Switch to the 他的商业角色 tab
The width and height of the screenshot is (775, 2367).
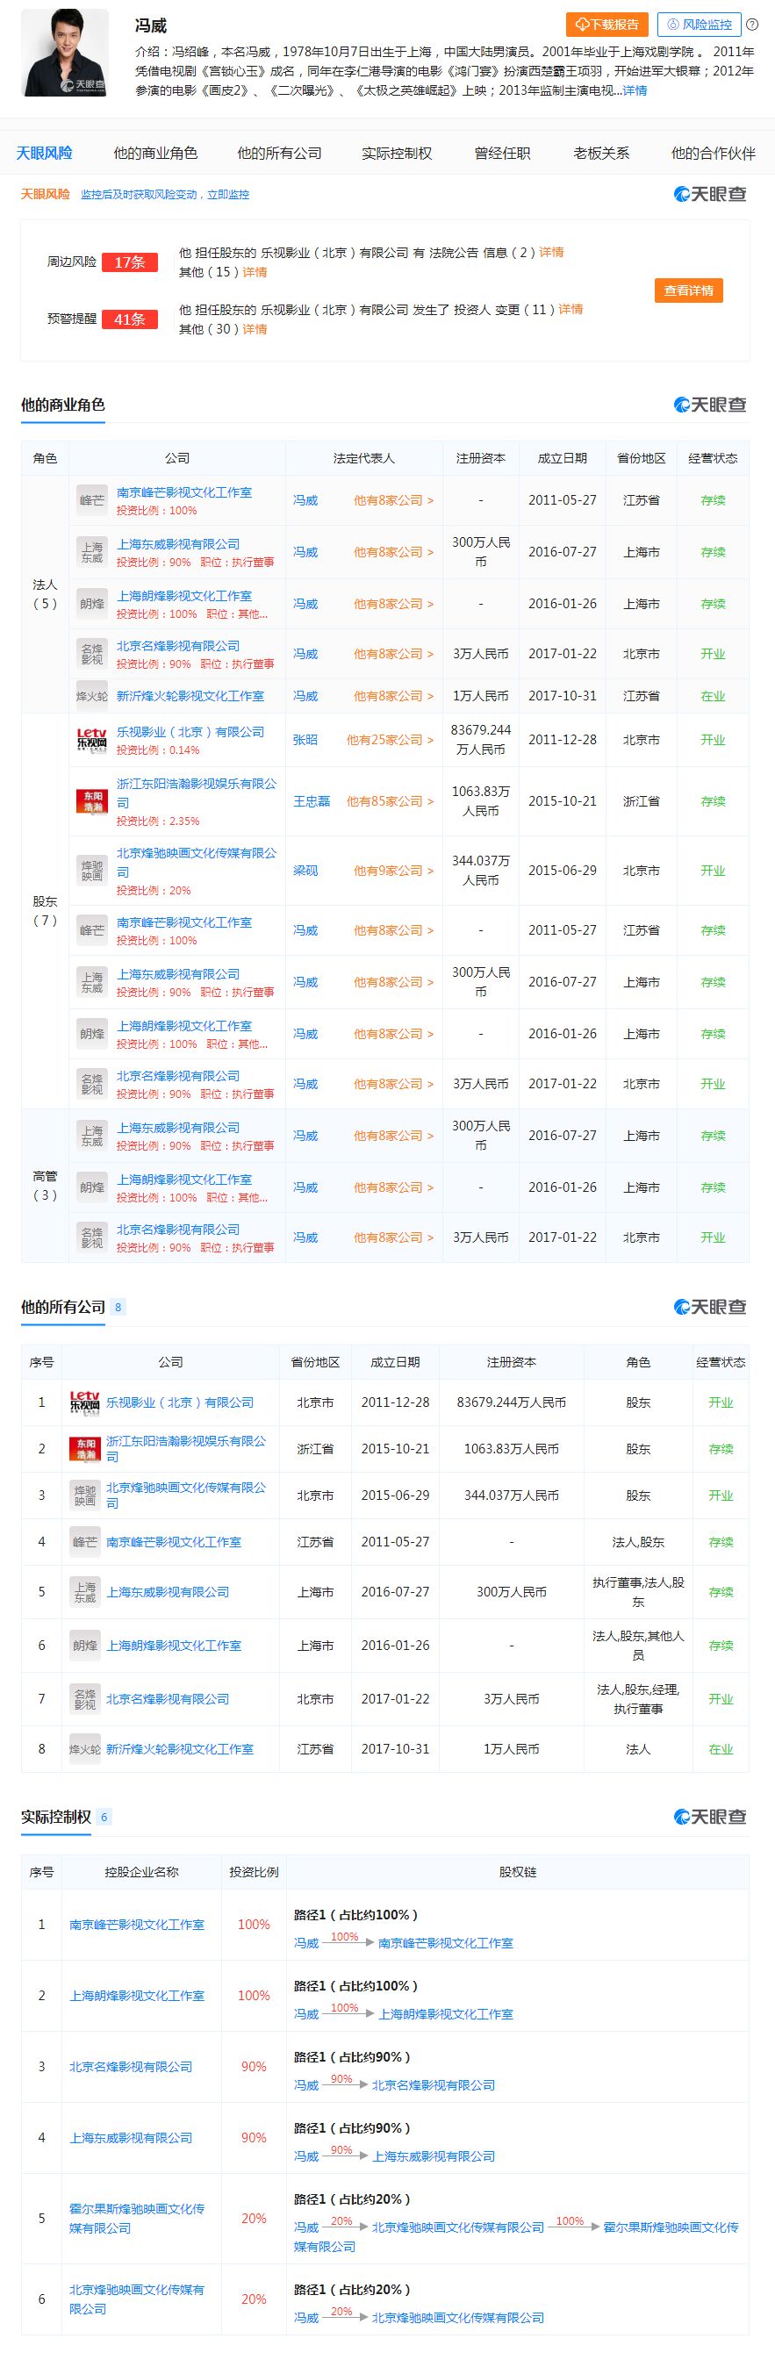pos(155,153)
